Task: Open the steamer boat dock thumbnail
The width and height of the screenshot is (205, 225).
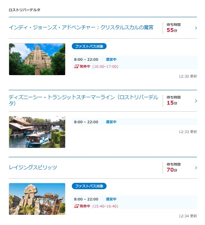Action: tap(37, 132)
